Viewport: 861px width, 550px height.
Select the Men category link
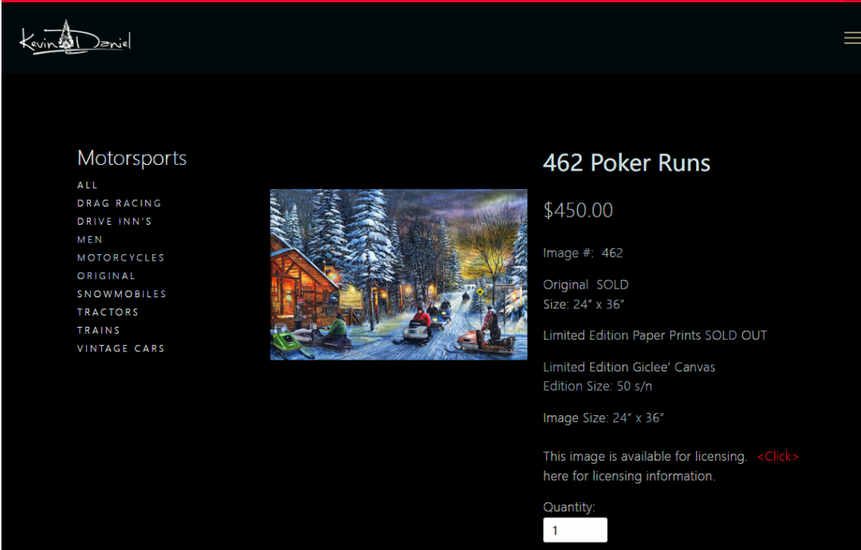point(89,239)
